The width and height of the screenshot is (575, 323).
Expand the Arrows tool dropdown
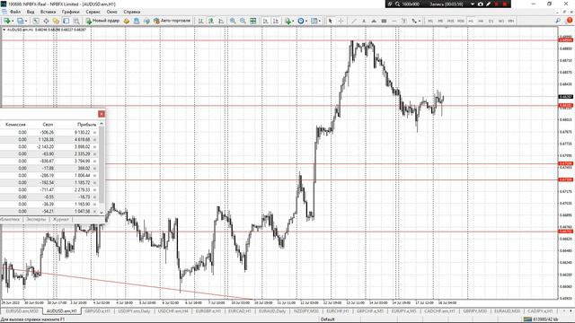[420, 21]
